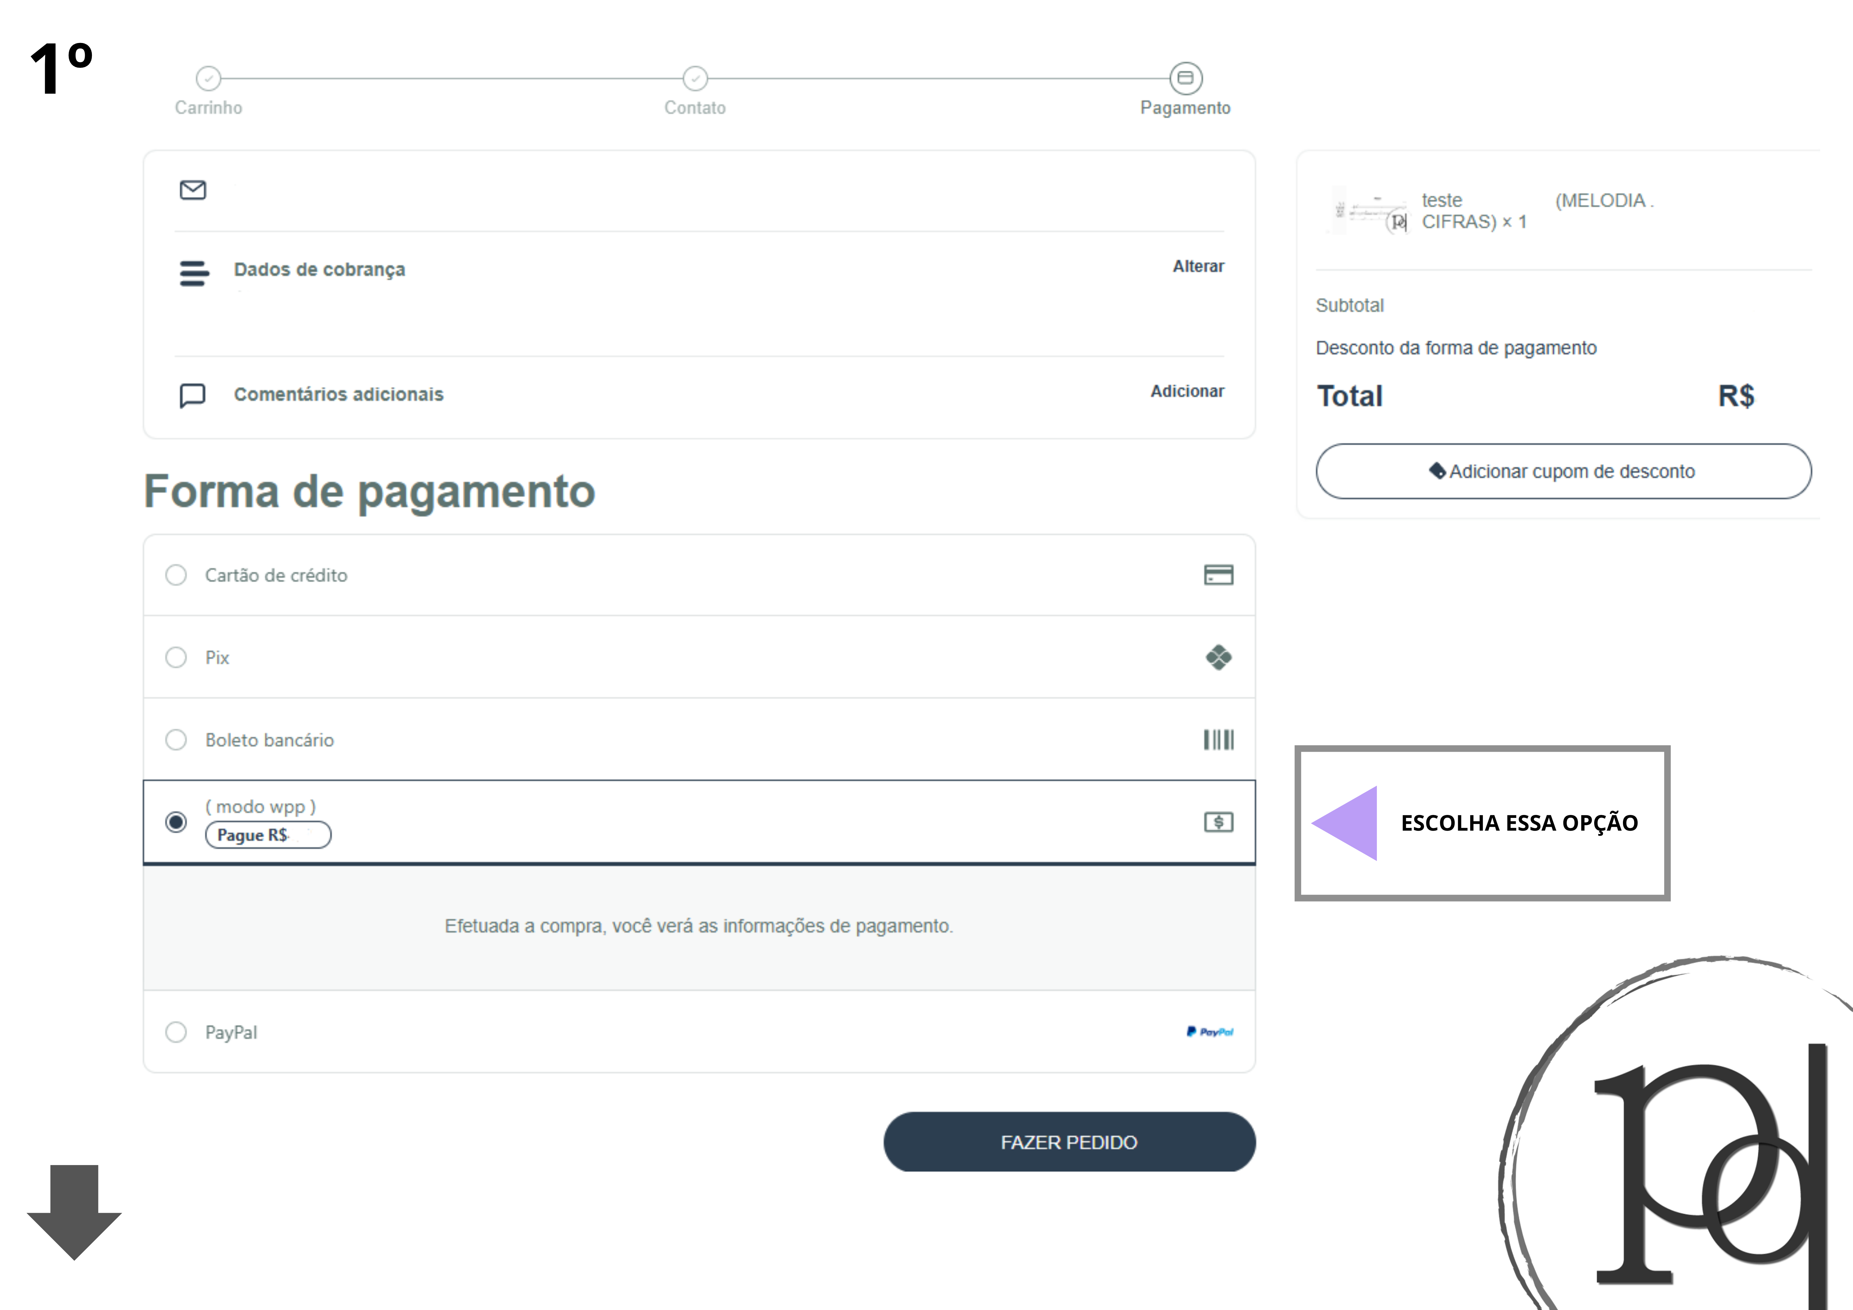Choose Boleto bancário radio option
Image resolution: width=1853 pixels, height=1310 pixels.
176,739
